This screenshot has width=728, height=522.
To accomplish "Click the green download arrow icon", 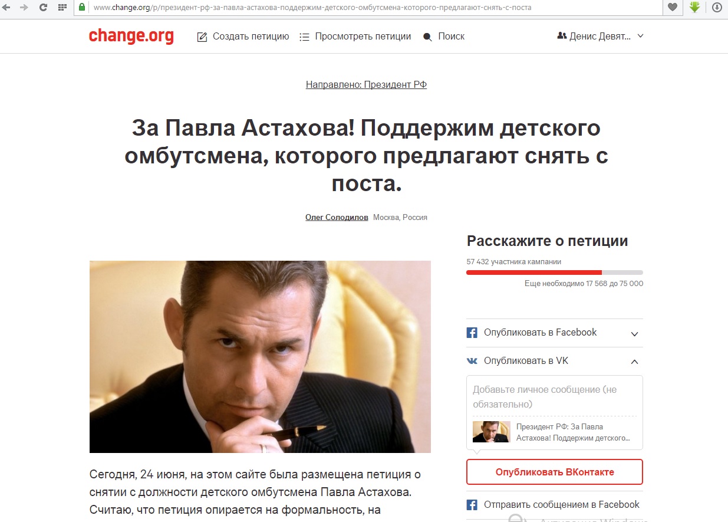I will (x=694, y=8).
